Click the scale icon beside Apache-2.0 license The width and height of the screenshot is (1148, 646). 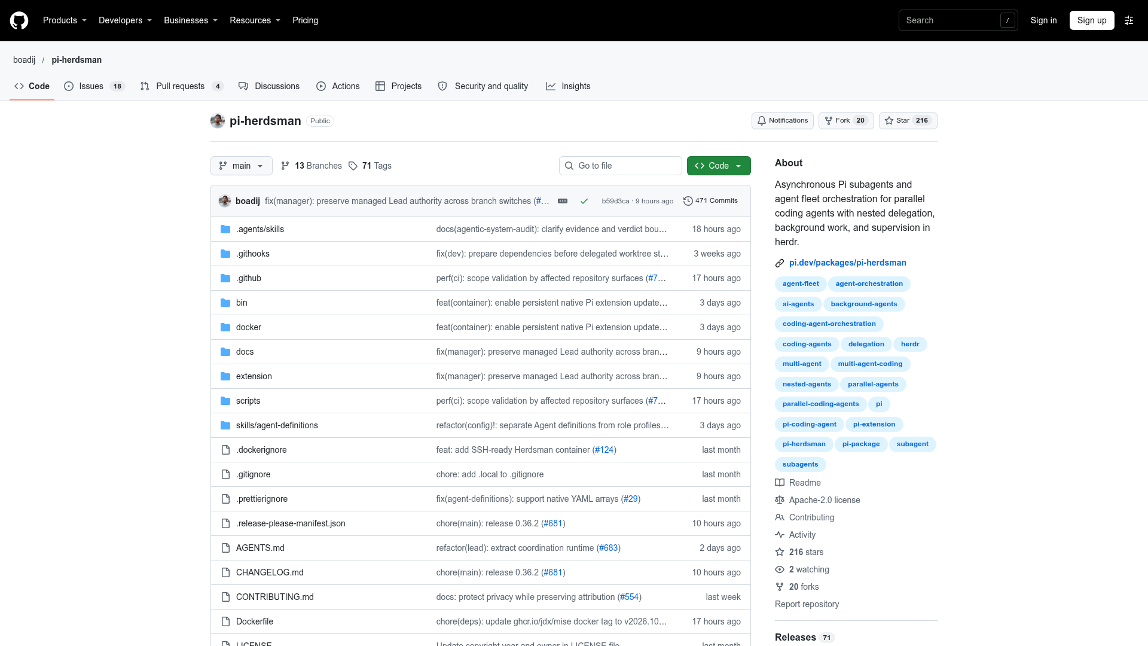[780, 500]
